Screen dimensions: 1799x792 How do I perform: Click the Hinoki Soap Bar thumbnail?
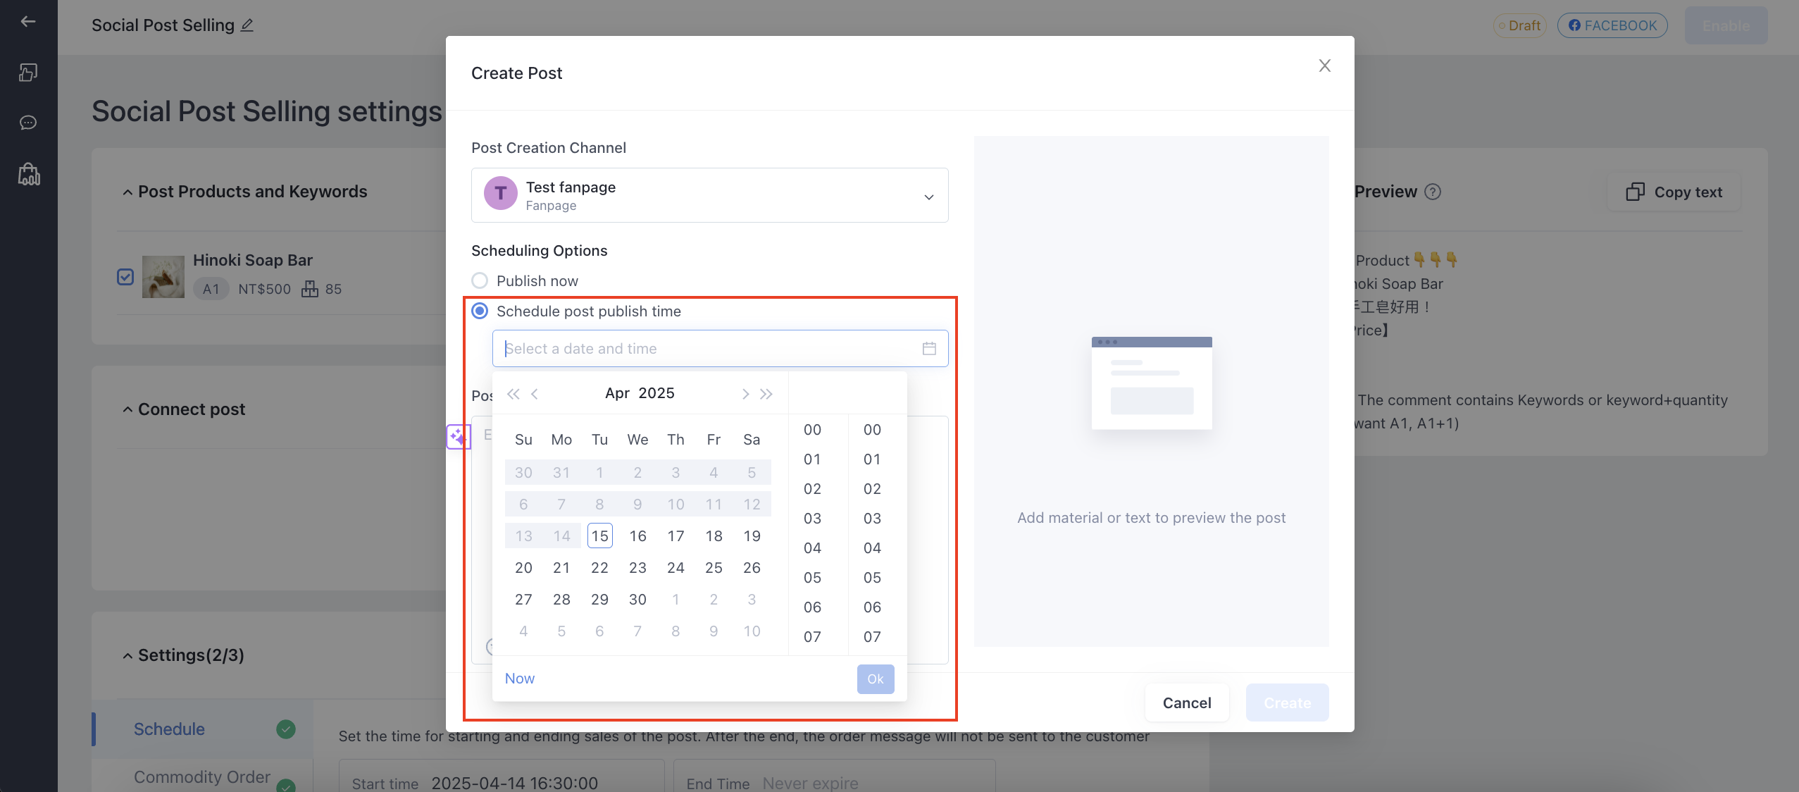tap(163, 277)
